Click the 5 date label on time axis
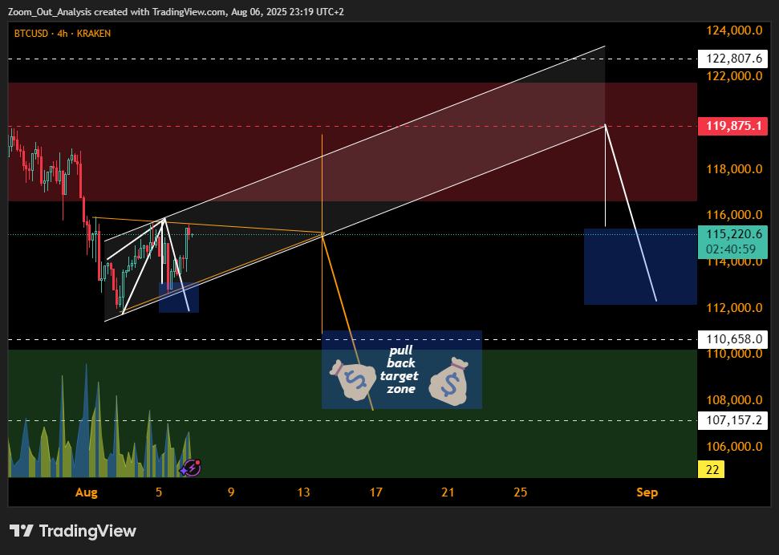 click(x=159, y=492)
